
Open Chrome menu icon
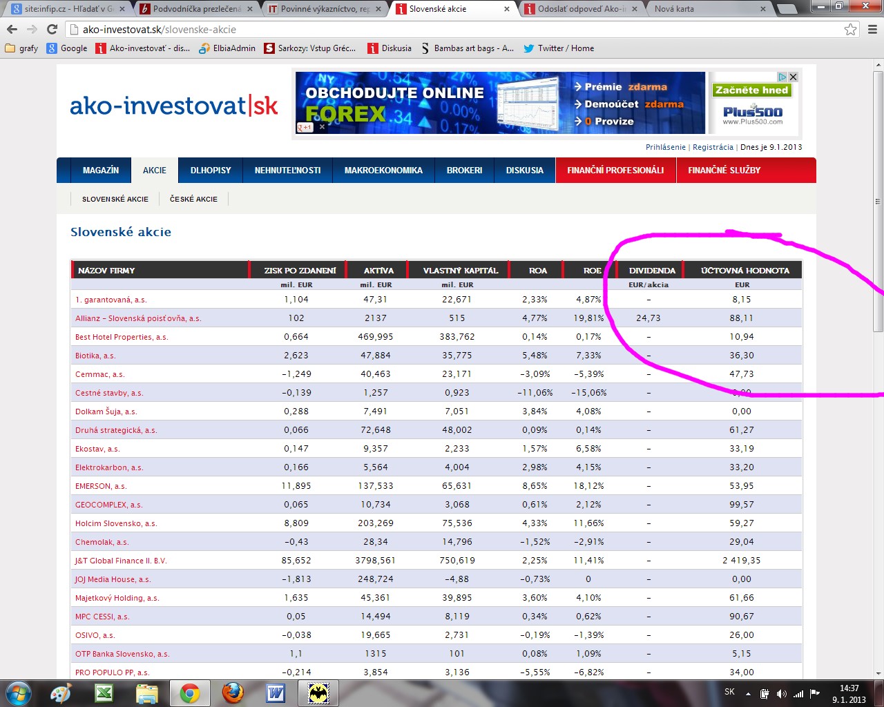coord(872,30)
